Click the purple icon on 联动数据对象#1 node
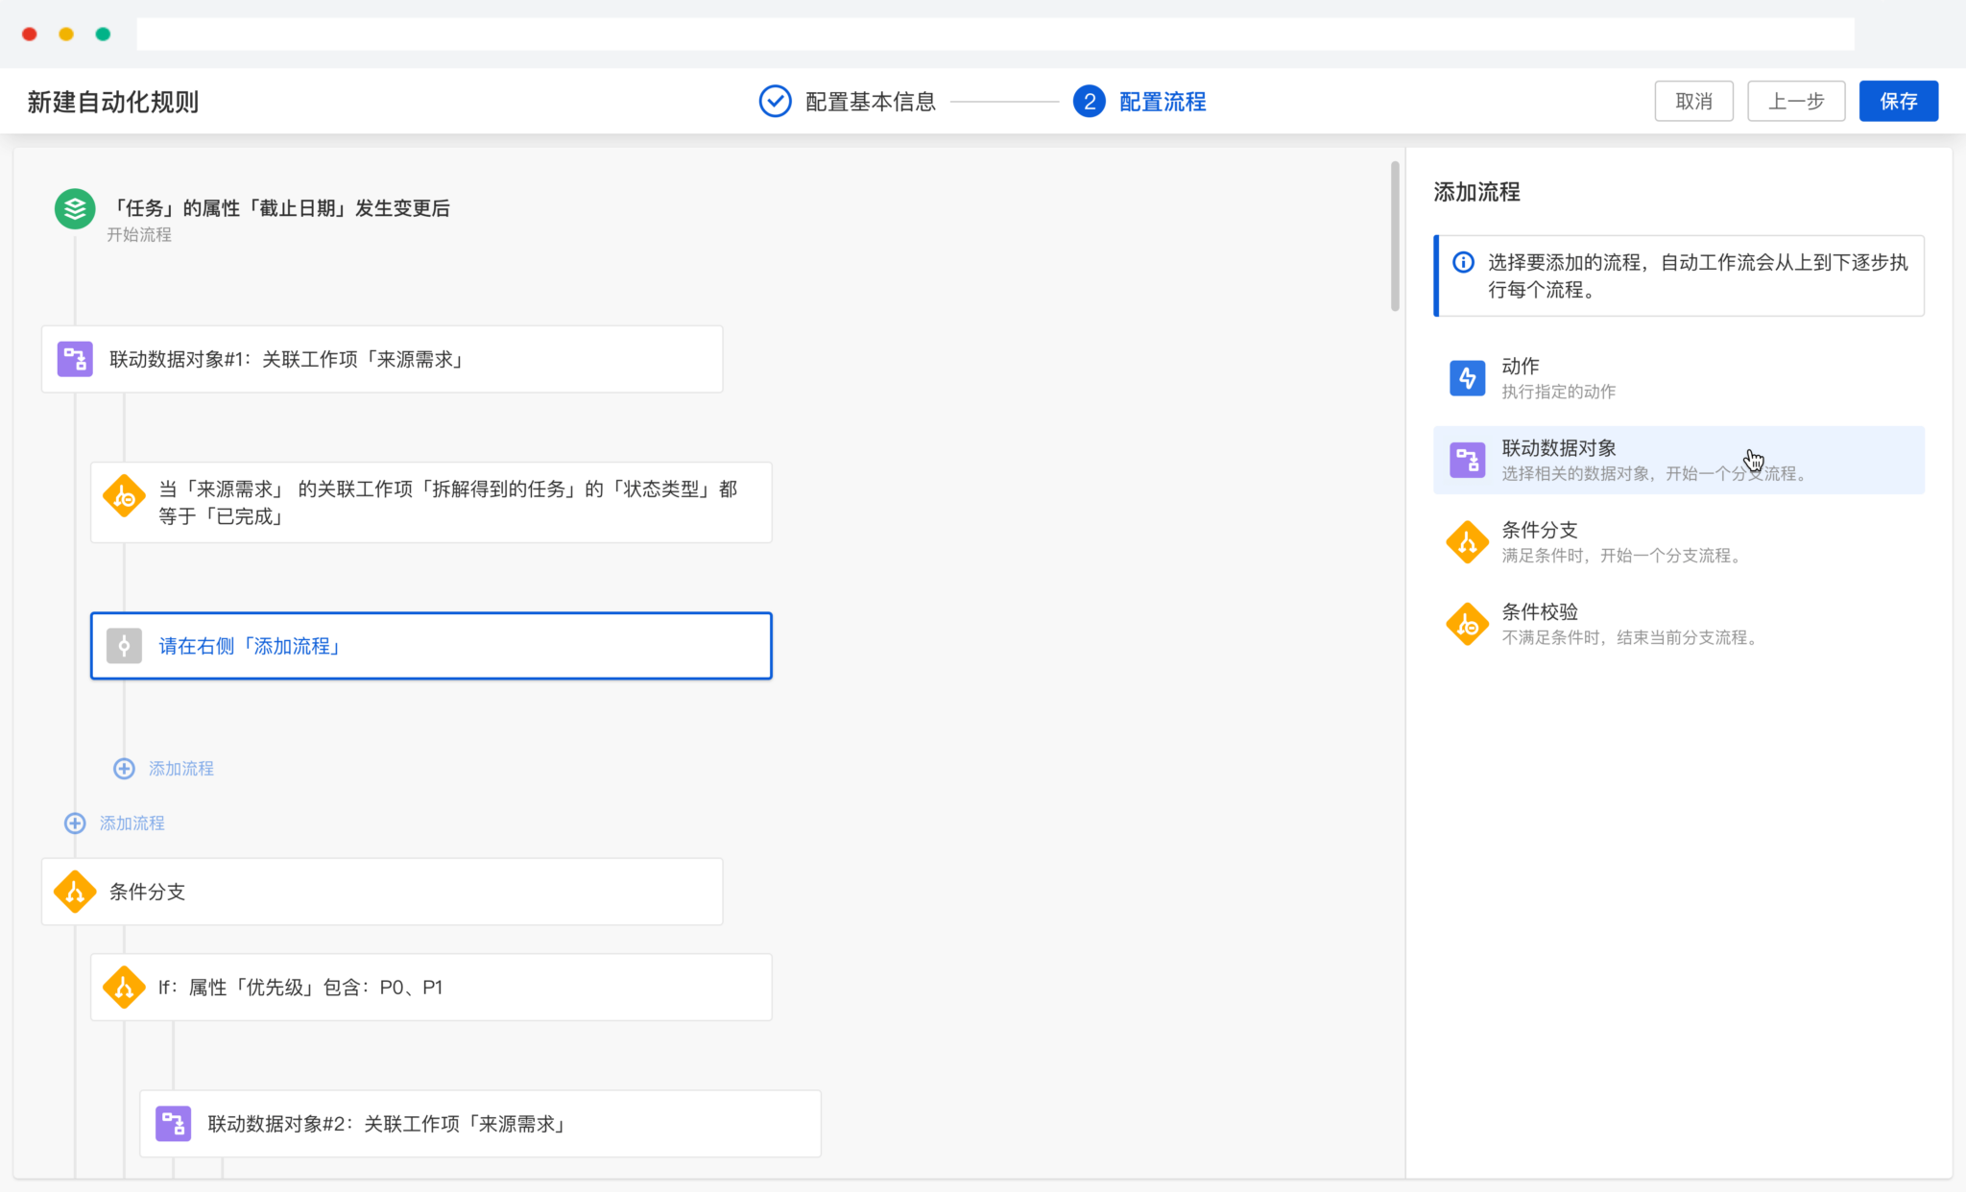The height and width of the screenshot is (1192, 1966). click(74, 359)
